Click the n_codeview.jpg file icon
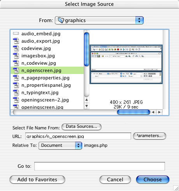This screenshot has height=191, width=179. click(x=16, y=63)
